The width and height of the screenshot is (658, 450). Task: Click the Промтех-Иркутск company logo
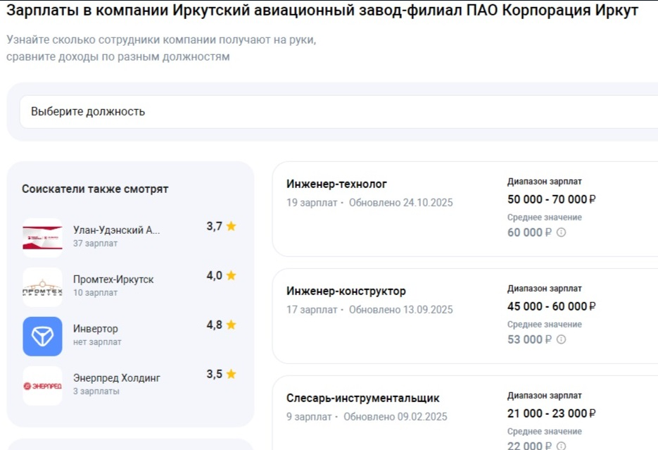coord(42,287)
